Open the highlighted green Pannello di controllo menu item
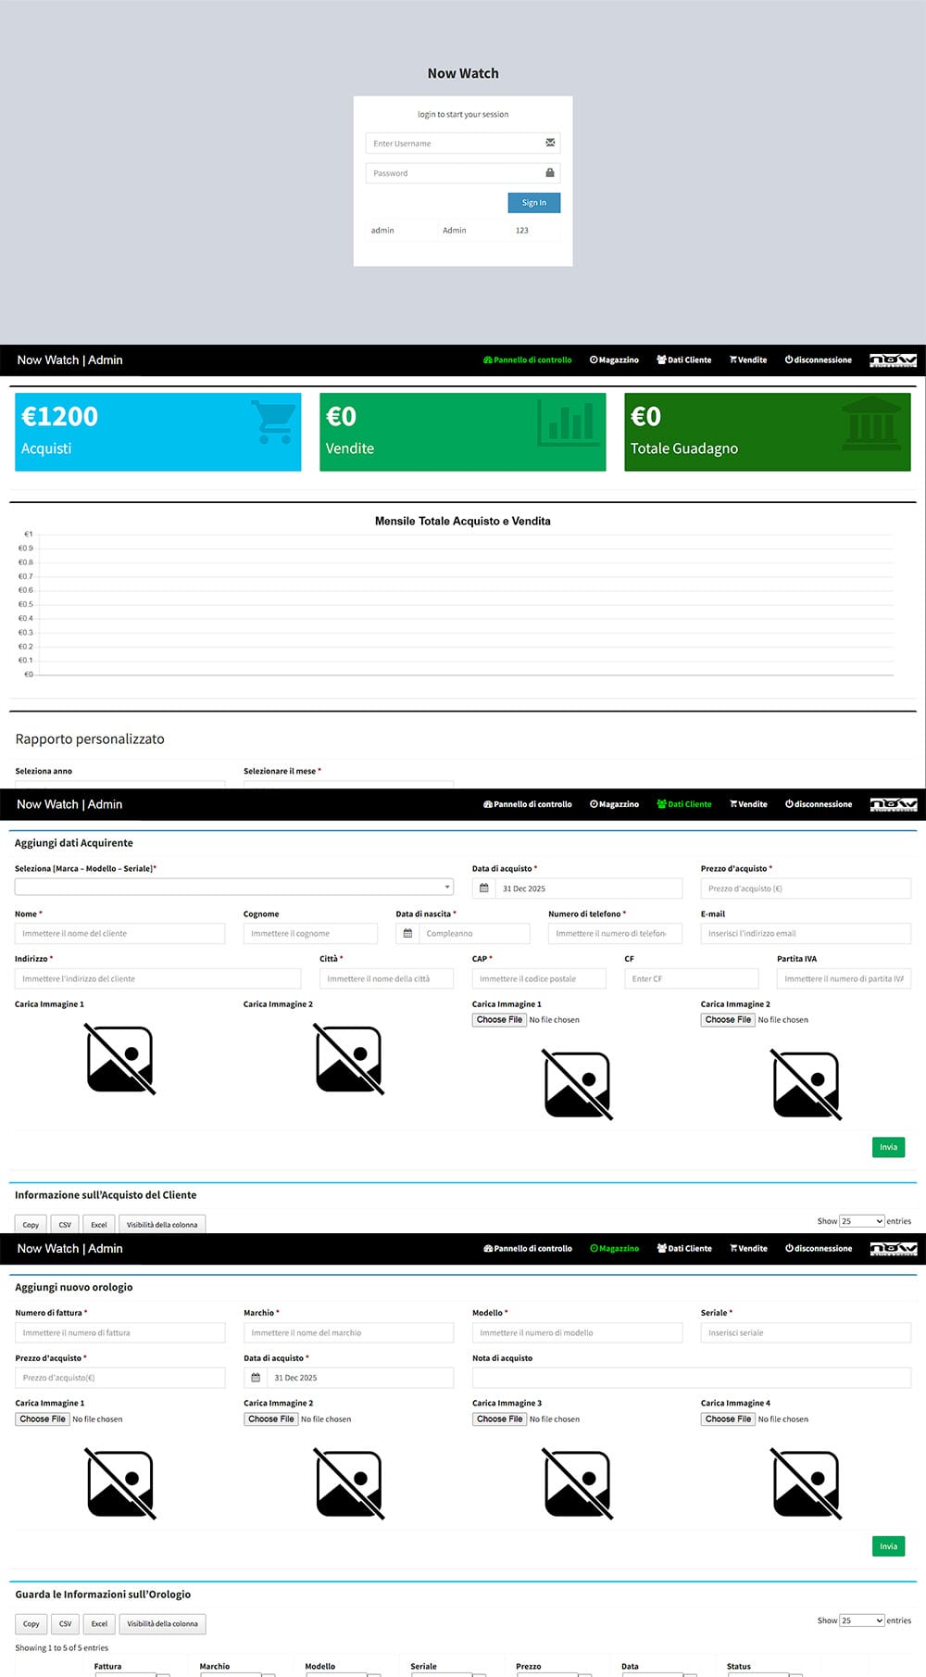The width and height of the screenshot is (926, 1677). 527,360
